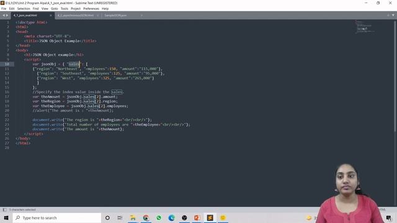Open the tab list dropdown arrow
This screenshot has height=223, width=397.
(x=393, y=15)
